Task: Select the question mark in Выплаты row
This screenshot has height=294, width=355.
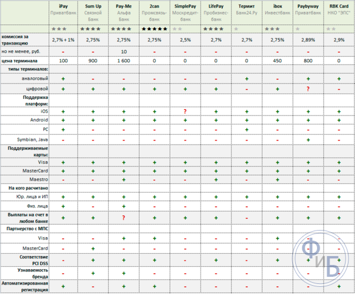Action: click(124, 218)
